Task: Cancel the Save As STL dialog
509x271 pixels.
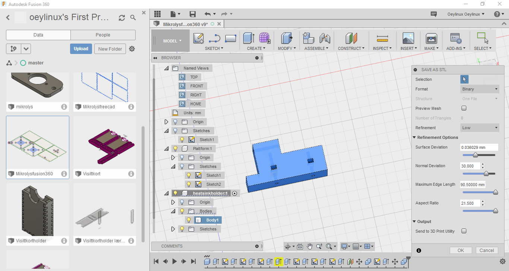Action: pyautogui.click(x=487, y=250)
